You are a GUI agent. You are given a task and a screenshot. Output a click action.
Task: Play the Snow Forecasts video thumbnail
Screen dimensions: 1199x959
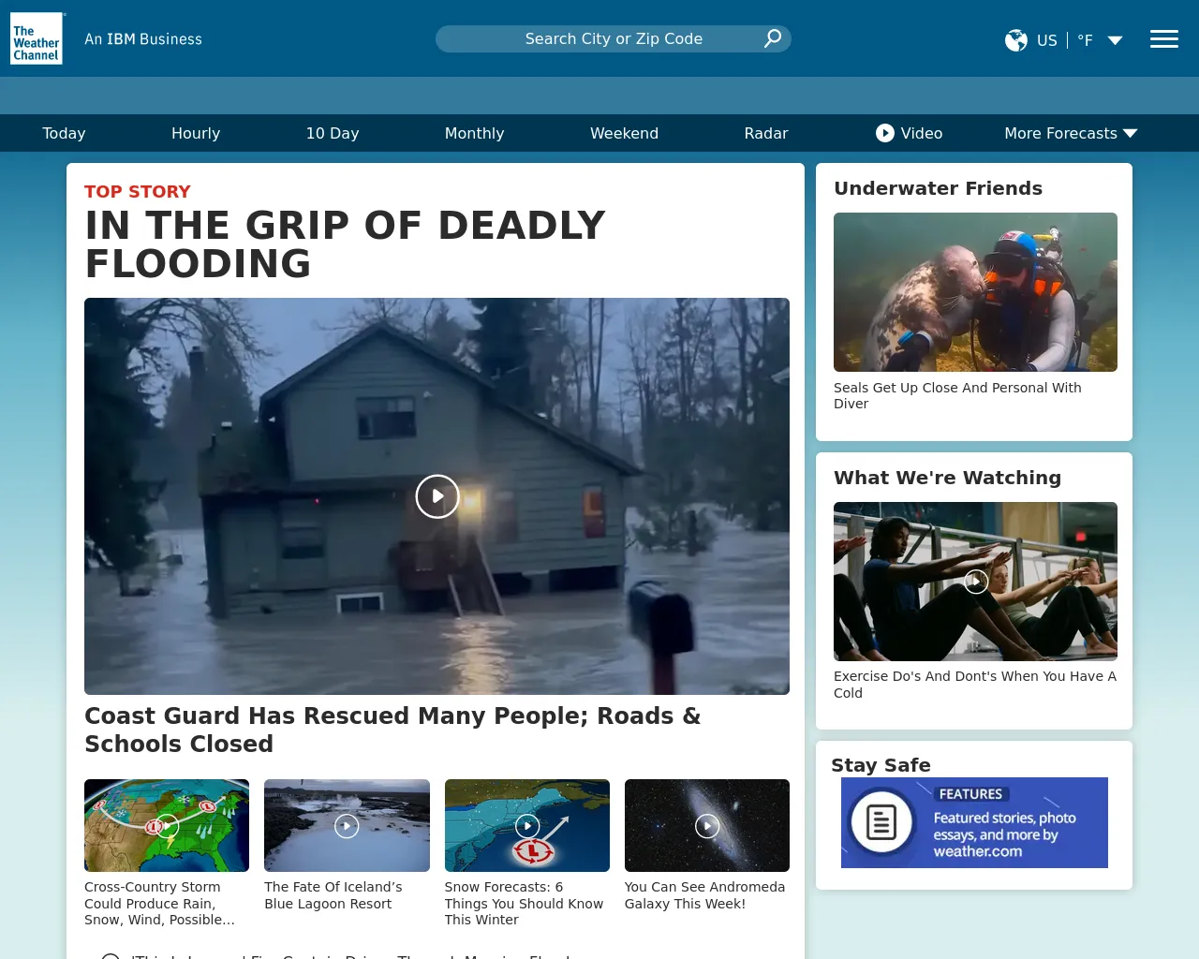pos(527,826)
